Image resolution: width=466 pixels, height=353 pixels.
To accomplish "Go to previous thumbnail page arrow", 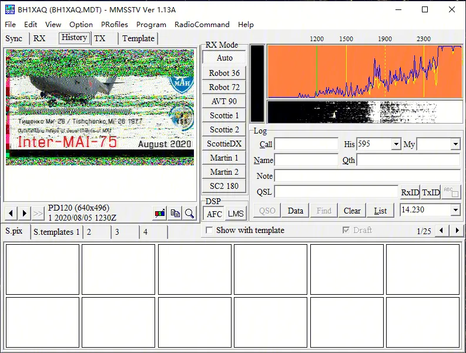I will (x=441, y=231).
